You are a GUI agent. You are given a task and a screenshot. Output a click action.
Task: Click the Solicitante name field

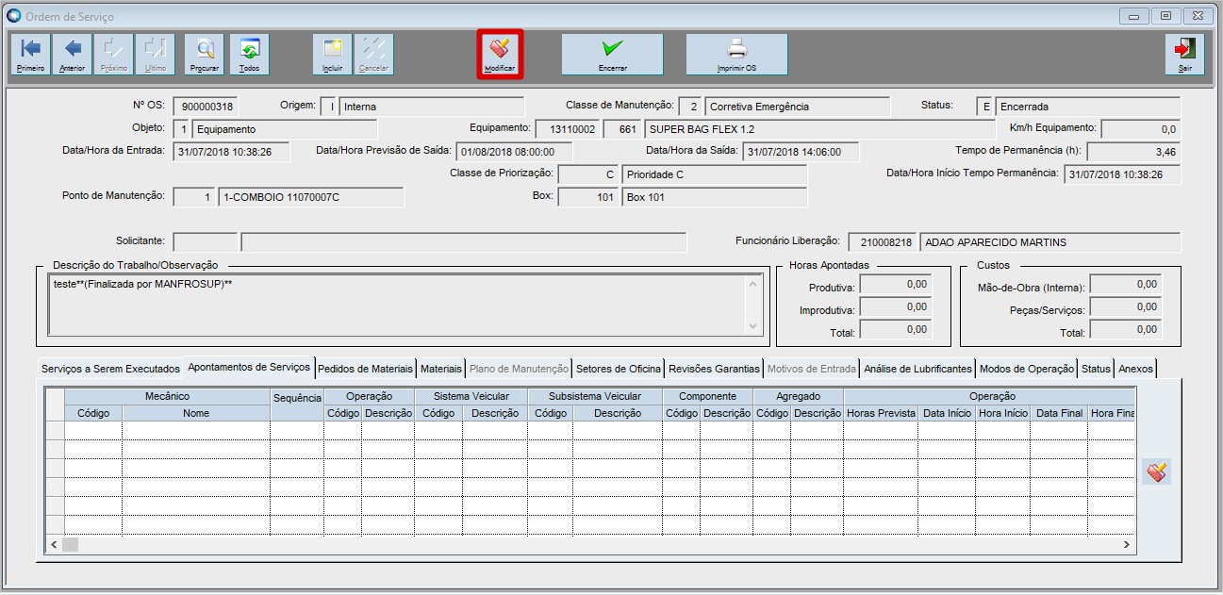point(464,242)
